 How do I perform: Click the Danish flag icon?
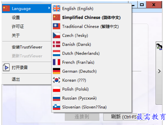pos(56,44)
